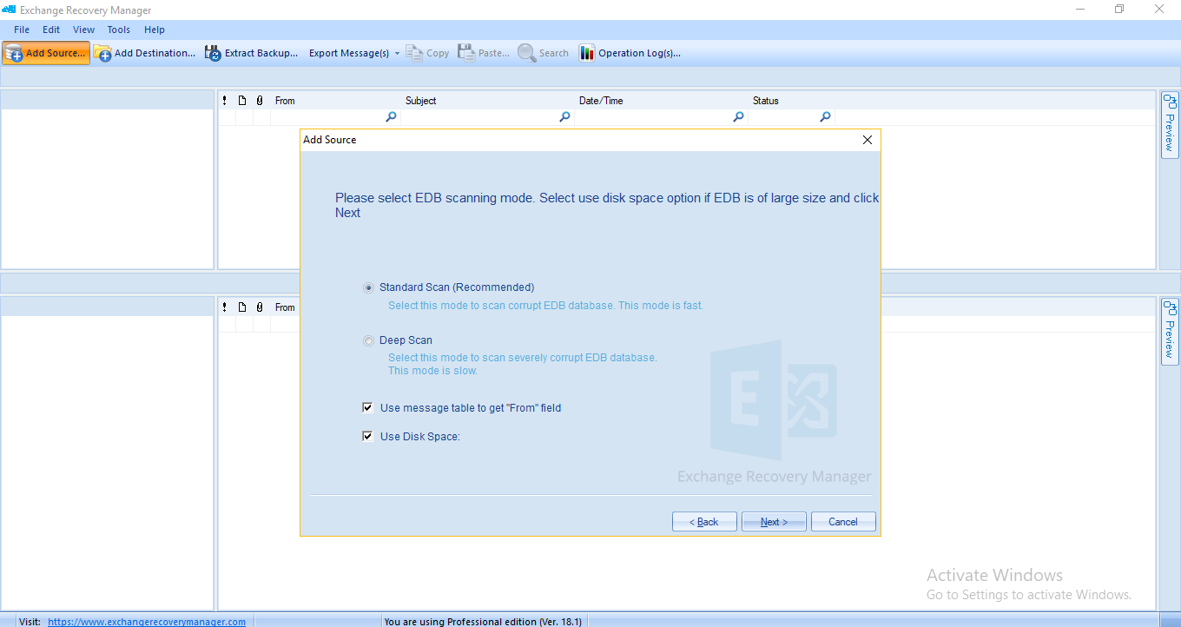1181x627 pixels.
Task: Expand the lower Preview side panel
Action: click(1170, 331)
